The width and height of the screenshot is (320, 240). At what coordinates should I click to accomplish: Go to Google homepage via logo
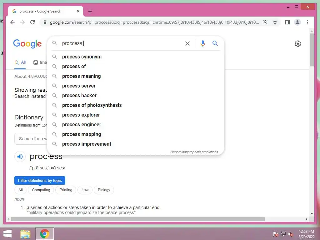[27, 44]
